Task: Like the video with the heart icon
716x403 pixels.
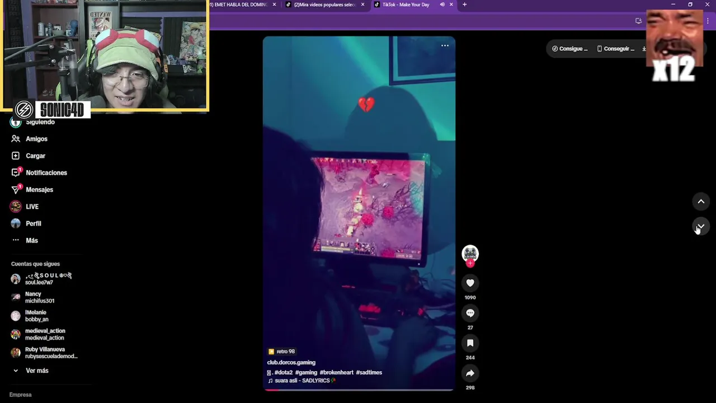Action: 470,283
